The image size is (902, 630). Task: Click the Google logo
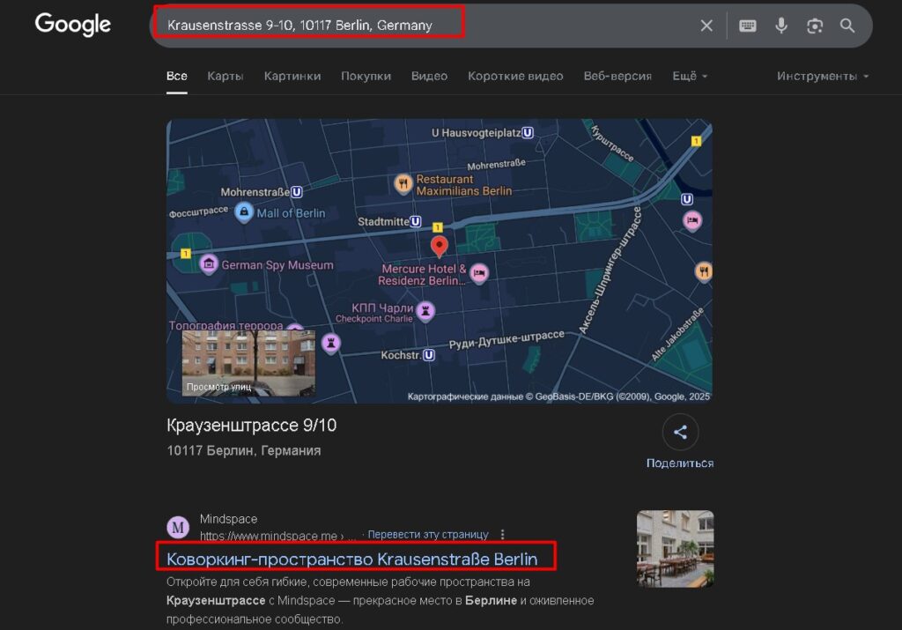(72, 24)
